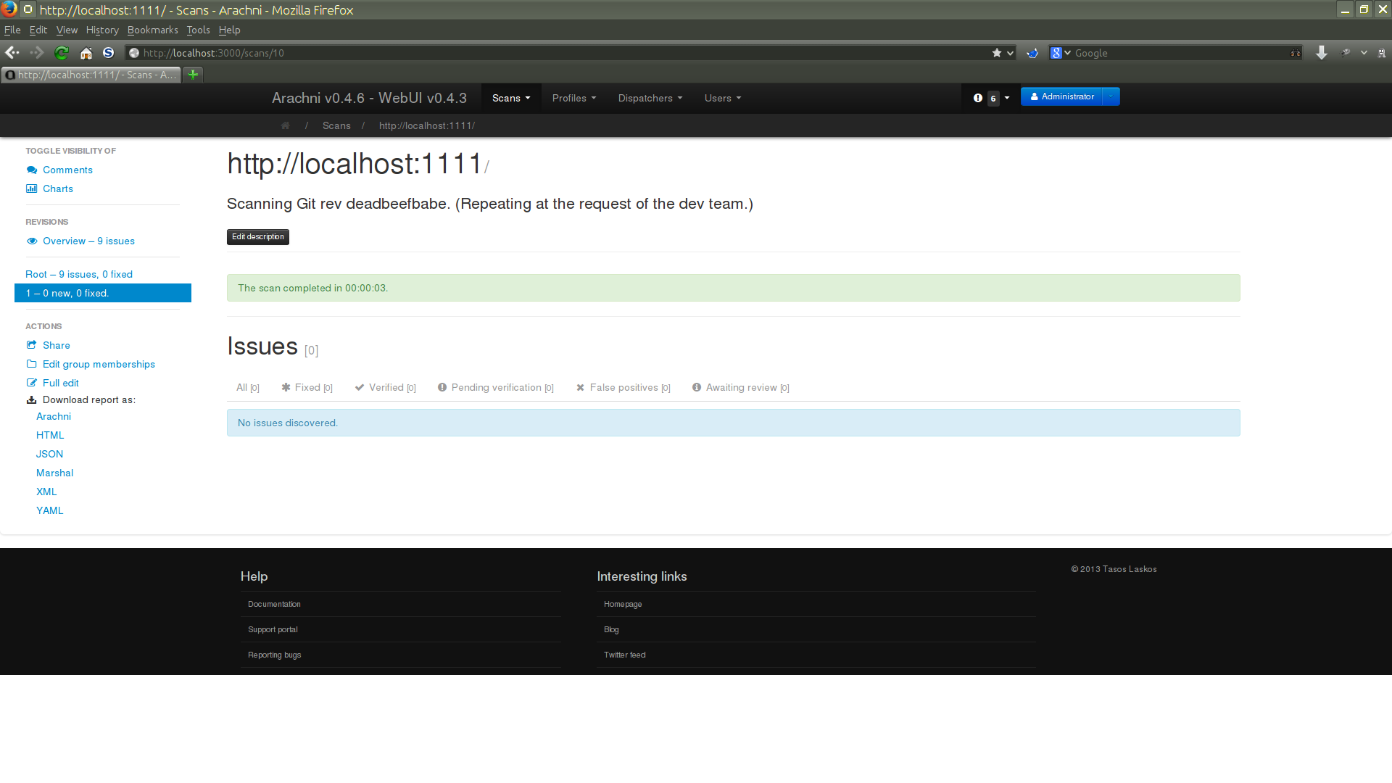This screenshot has width=1392, height=783.
Task: Click the http://localhost:1111/ breadcrumb entry
Action: [x=427, y=125]
